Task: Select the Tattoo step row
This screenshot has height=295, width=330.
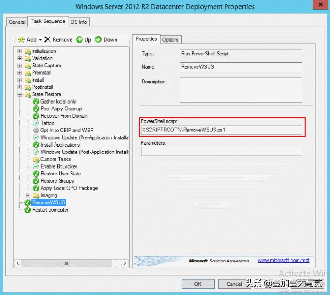Action: pyautogui.click(x=47, y=123)
